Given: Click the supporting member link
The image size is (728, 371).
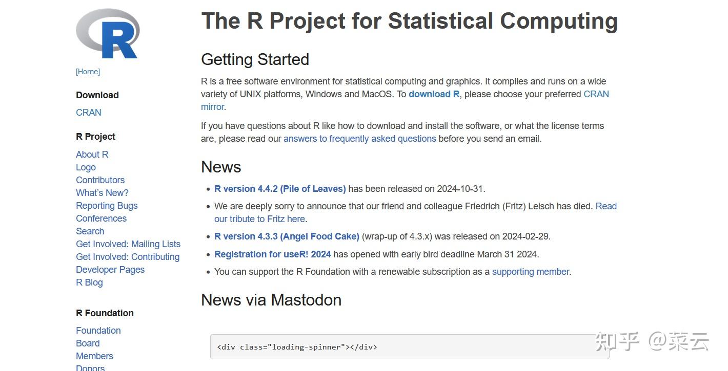Looking at the screenshot, I should 530,272.
